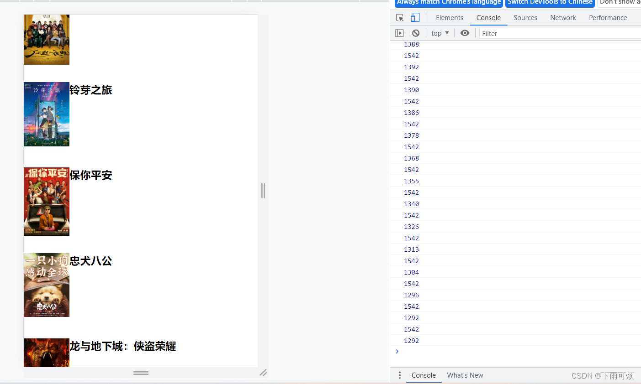Open the Sources tab
This screenshot has height=384, width=641.
click(x=525, y=18)
